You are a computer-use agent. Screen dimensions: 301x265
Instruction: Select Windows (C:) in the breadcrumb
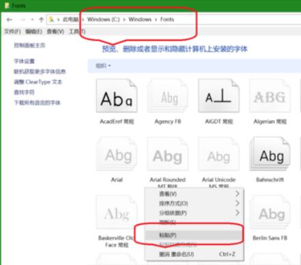click(x=104, y=19)
